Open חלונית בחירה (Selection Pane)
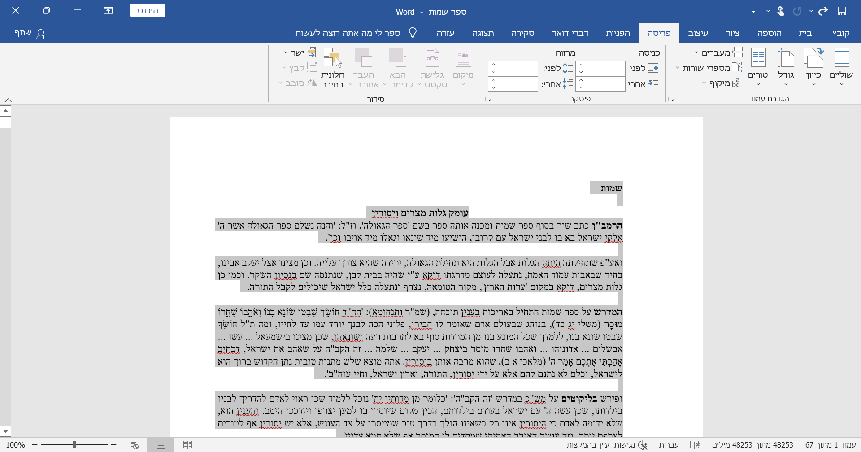Viewport: 861px width, 452px height. (332, 67)
